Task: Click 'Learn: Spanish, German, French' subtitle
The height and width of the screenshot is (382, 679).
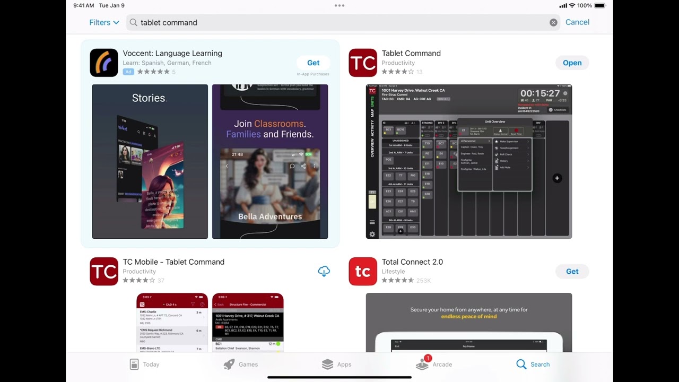Action: 167,63
